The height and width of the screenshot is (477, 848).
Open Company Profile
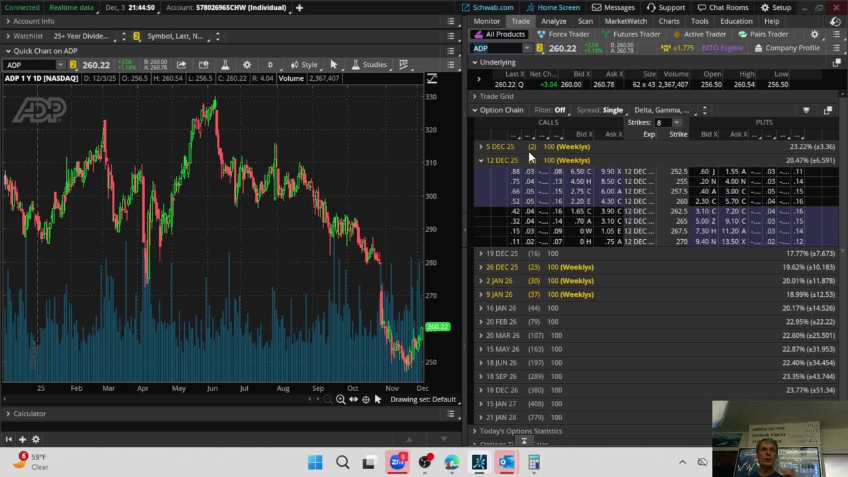click(787, 48)
